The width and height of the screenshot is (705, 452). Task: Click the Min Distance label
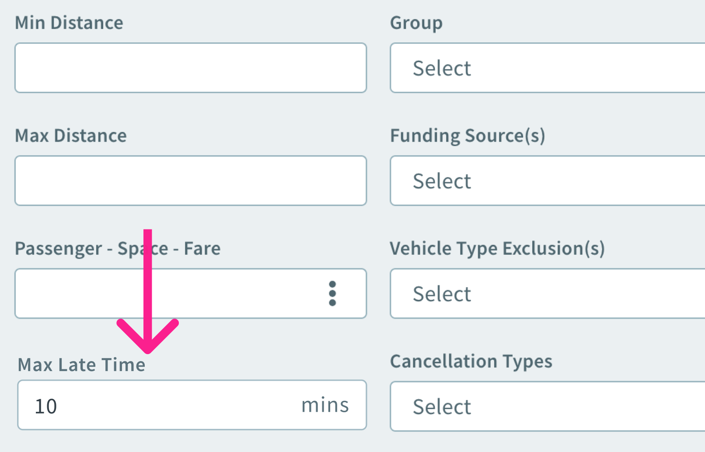pos(69,23)
